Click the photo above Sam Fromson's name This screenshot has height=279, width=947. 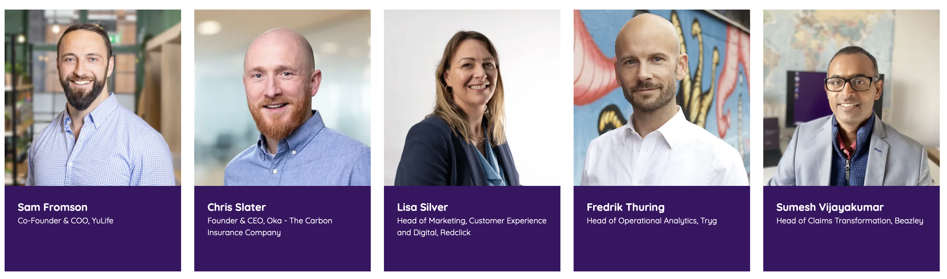click(93, 98)
